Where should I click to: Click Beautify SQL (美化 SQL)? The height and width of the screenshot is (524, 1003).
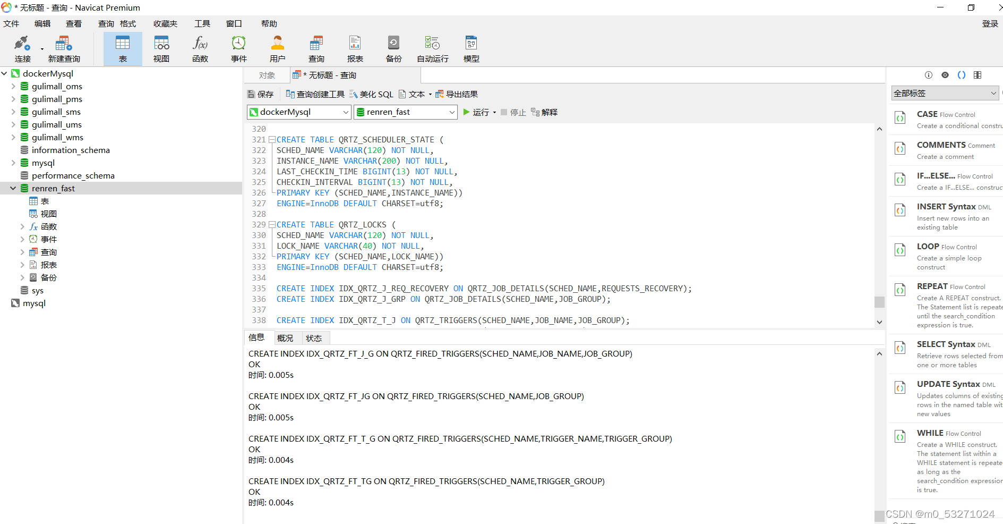tap(371, 94)
